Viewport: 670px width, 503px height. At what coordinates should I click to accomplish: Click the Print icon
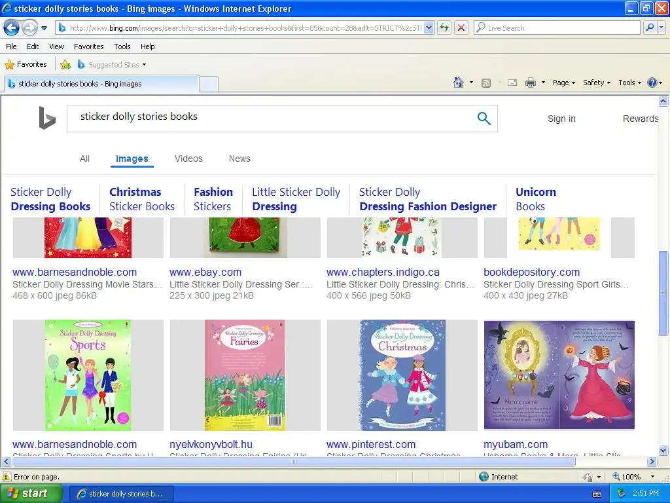click(531, 83)
